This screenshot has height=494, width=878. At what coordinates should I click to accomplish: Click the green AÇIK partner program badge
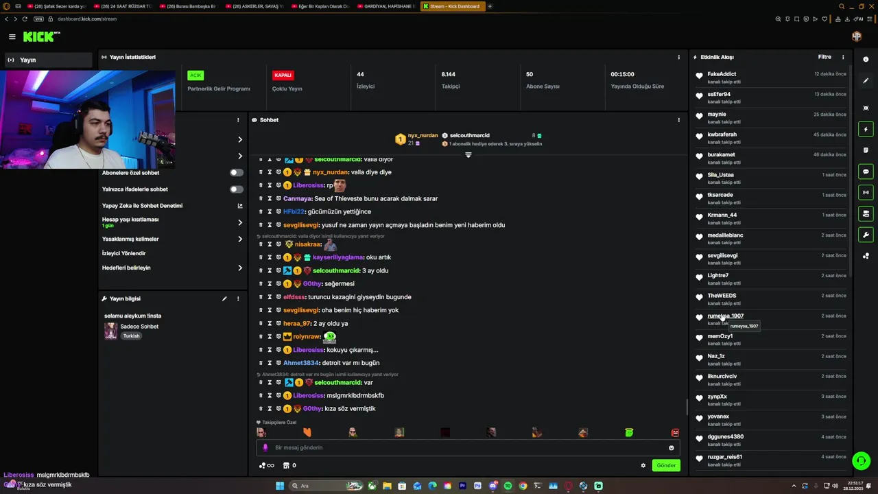pyautogui.click(x=195, y=75)
